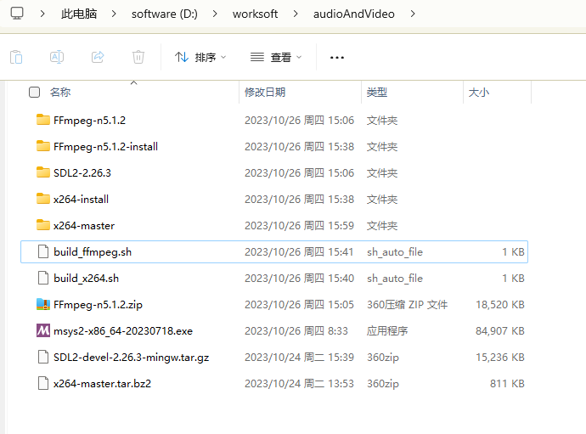586x434 pixels.
Task: Click the Rename toolbar icon
Action: pos(57,57)
